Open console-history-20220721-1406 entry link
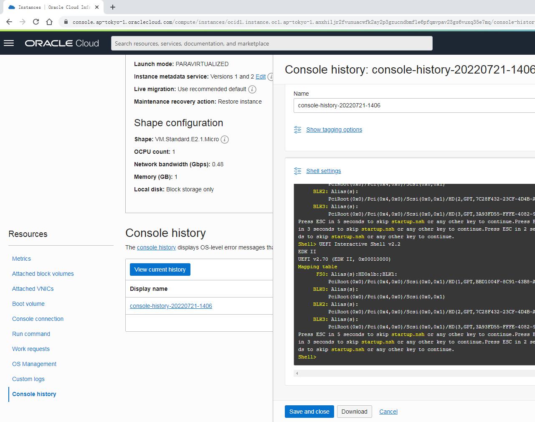Viewport: 535px width, 422px height. 171,306
